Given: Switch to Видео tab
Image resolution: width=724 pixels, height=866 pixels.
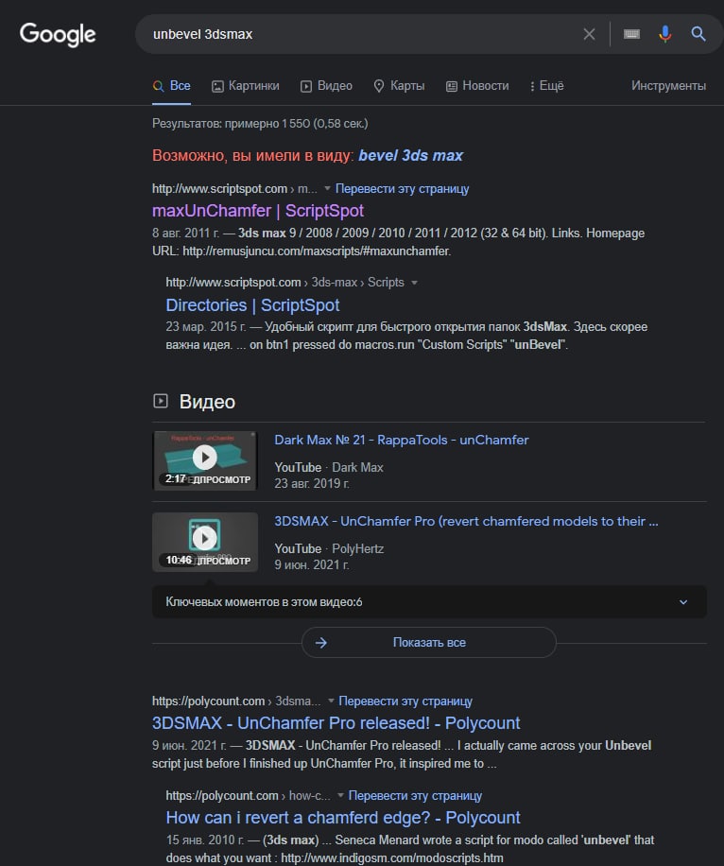Looking at the screenshot, I should click(326, 86).
